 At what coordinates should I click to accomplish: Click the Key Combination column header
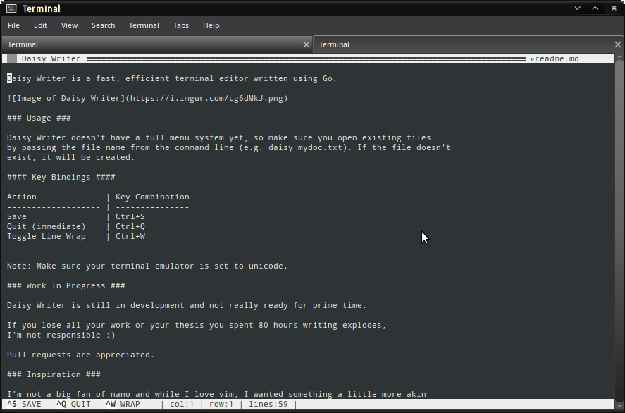[x=152, y=197]
